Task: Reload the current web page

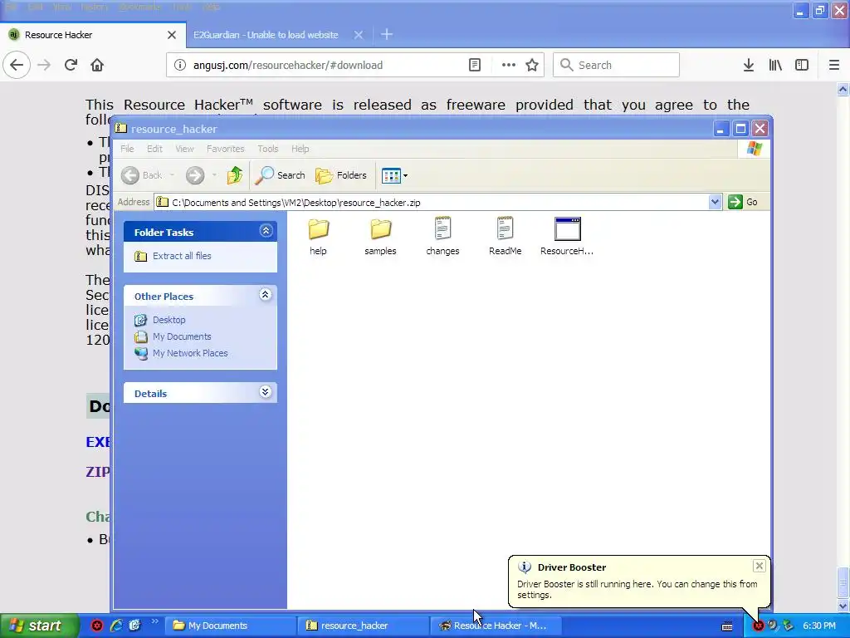Action: pyautogui.click(x=71, y=65)
